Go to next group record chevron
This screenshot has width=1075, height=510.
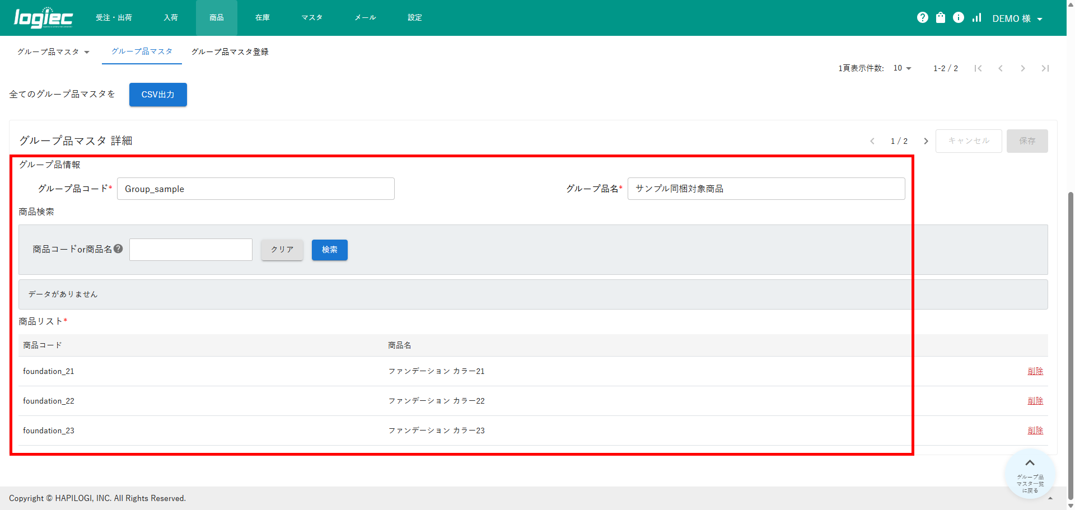(926, 141)
